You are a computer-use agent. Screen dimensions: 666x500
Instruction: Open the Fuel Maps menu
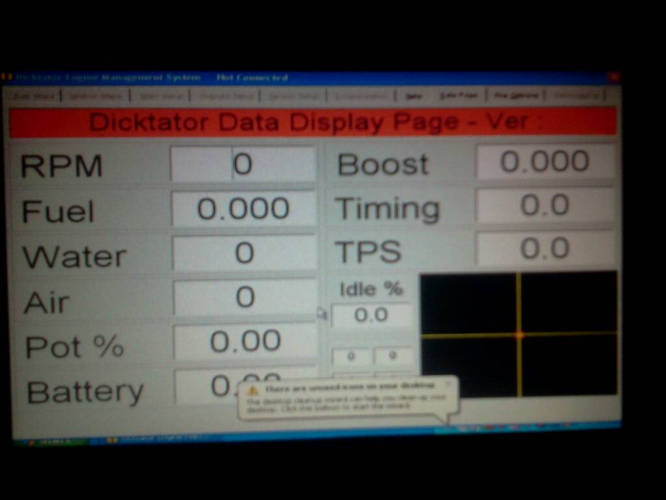click(36, 95)
